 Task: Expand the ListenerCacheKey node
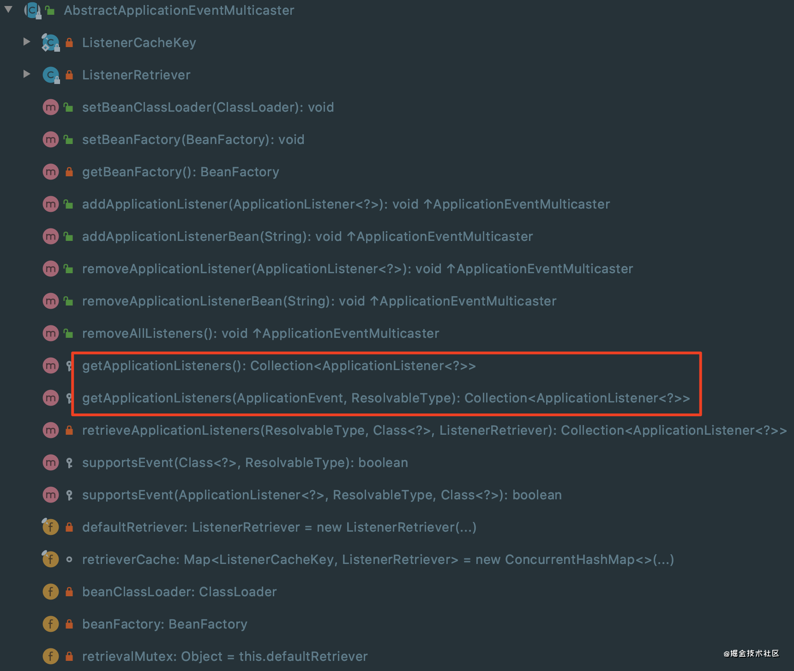click(26, 42)
